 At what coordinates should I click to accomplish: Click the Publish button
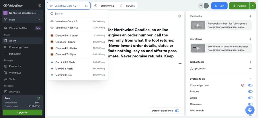click(239, 6)
